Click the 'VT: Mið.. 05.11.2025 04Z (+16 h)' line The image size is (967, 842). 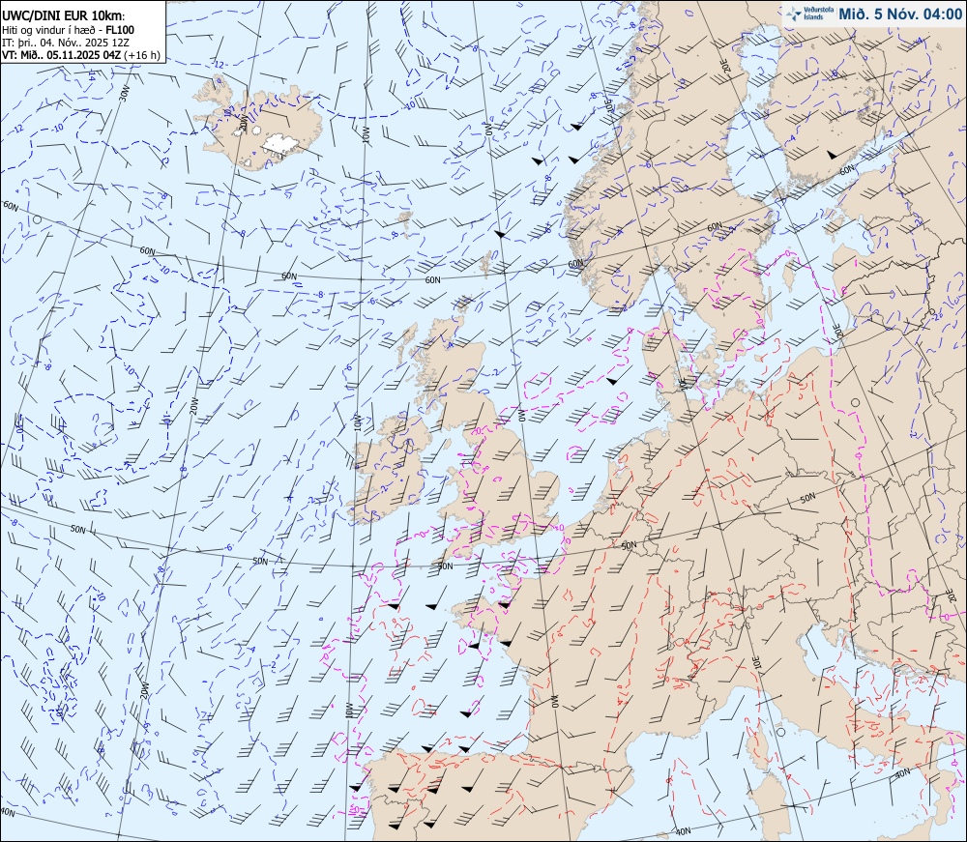point(81,55)
